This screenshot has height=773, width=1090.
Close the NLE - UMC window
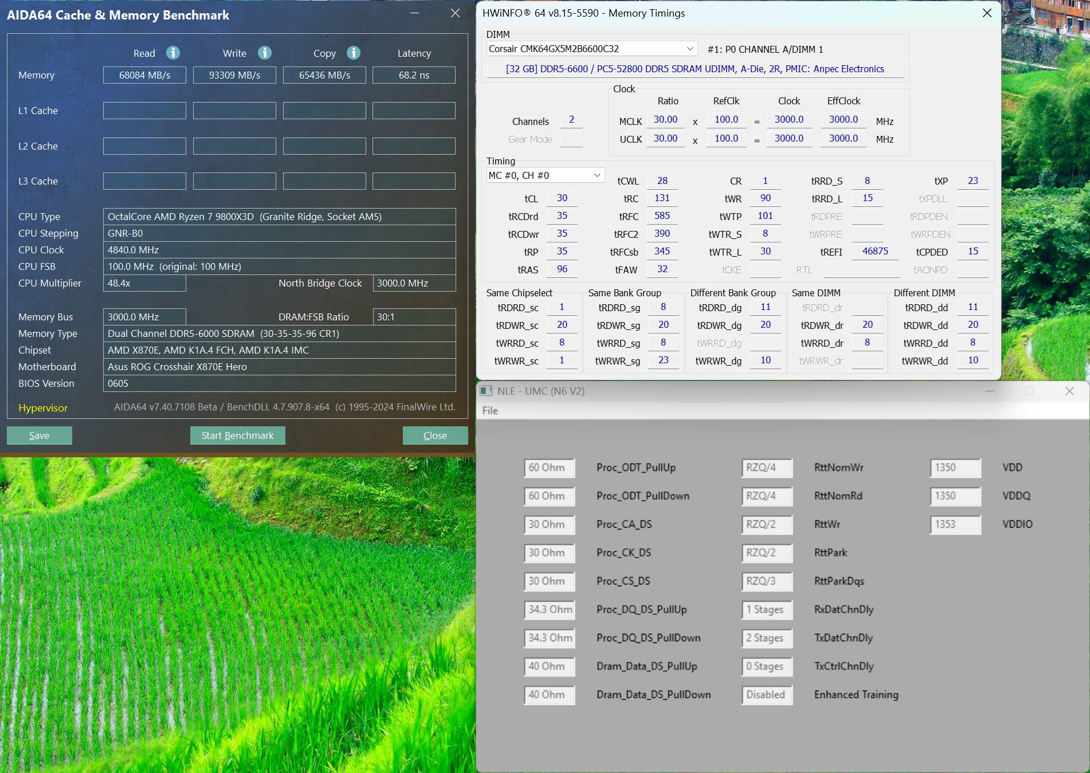pos(1069,391)
